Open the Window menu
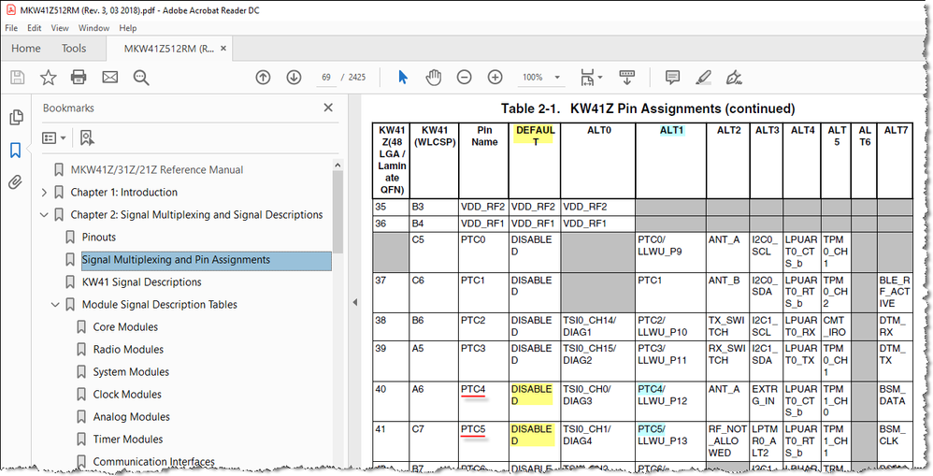The image size is (933, 476). (x=94, y=28)
